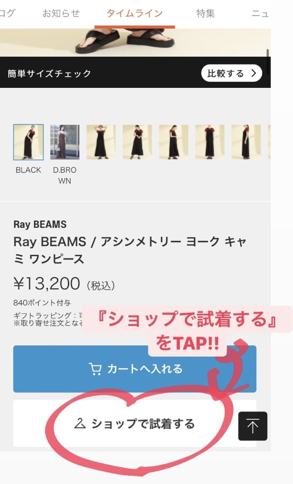View the fifth side-pose dress thumbnail
This screenshot has width=293, height=484.
click(x=173, y=142)
